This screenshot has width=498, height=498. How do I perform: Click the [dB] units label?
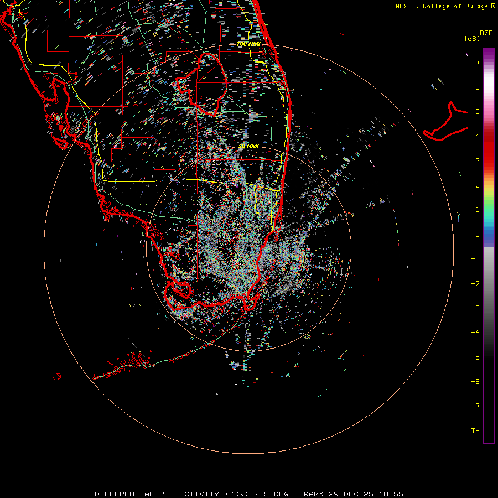point(473,38)
